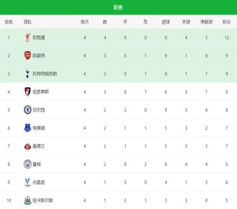Screen dimensions: 237x209
Task: Open the 联赛 tab header
Action: click(x=118, y=7)
